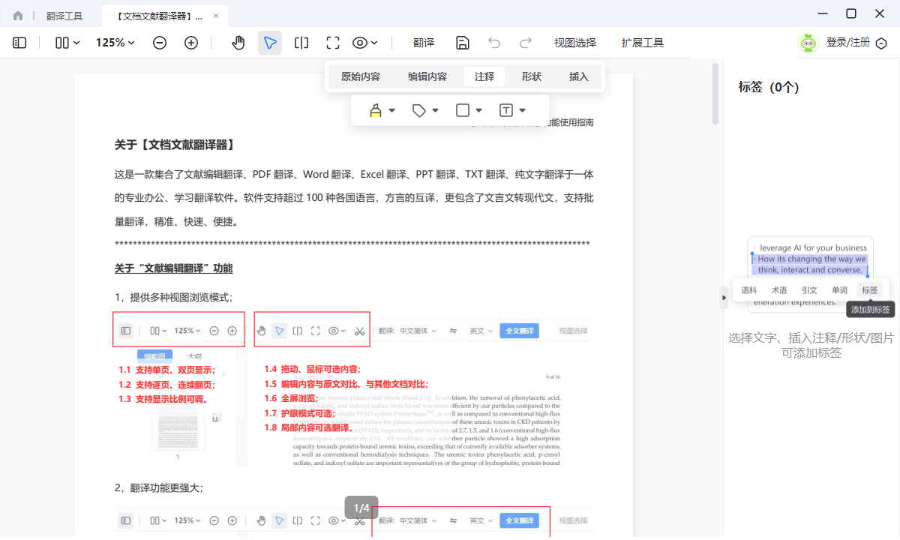Redo the last action

pos(526,43)
